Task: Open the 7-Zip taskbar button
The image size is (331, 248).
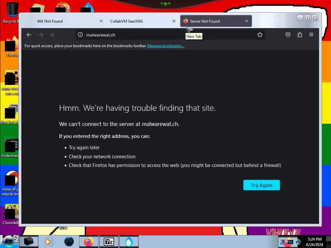Action: (109, 242)
